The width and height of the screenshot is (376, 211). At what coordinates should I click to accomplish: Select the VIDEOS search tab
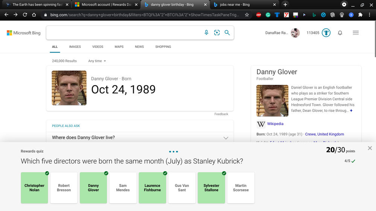(97, 47)
